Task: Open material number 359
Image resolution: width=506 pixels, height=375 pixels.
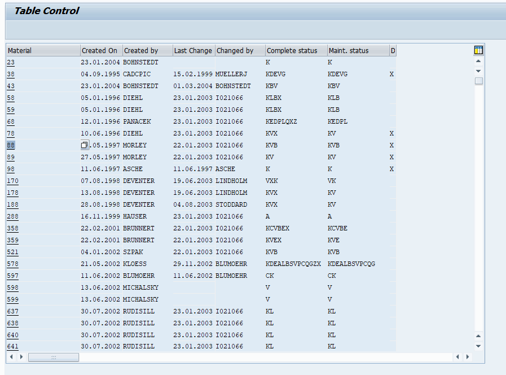Action: pos(12,240)
